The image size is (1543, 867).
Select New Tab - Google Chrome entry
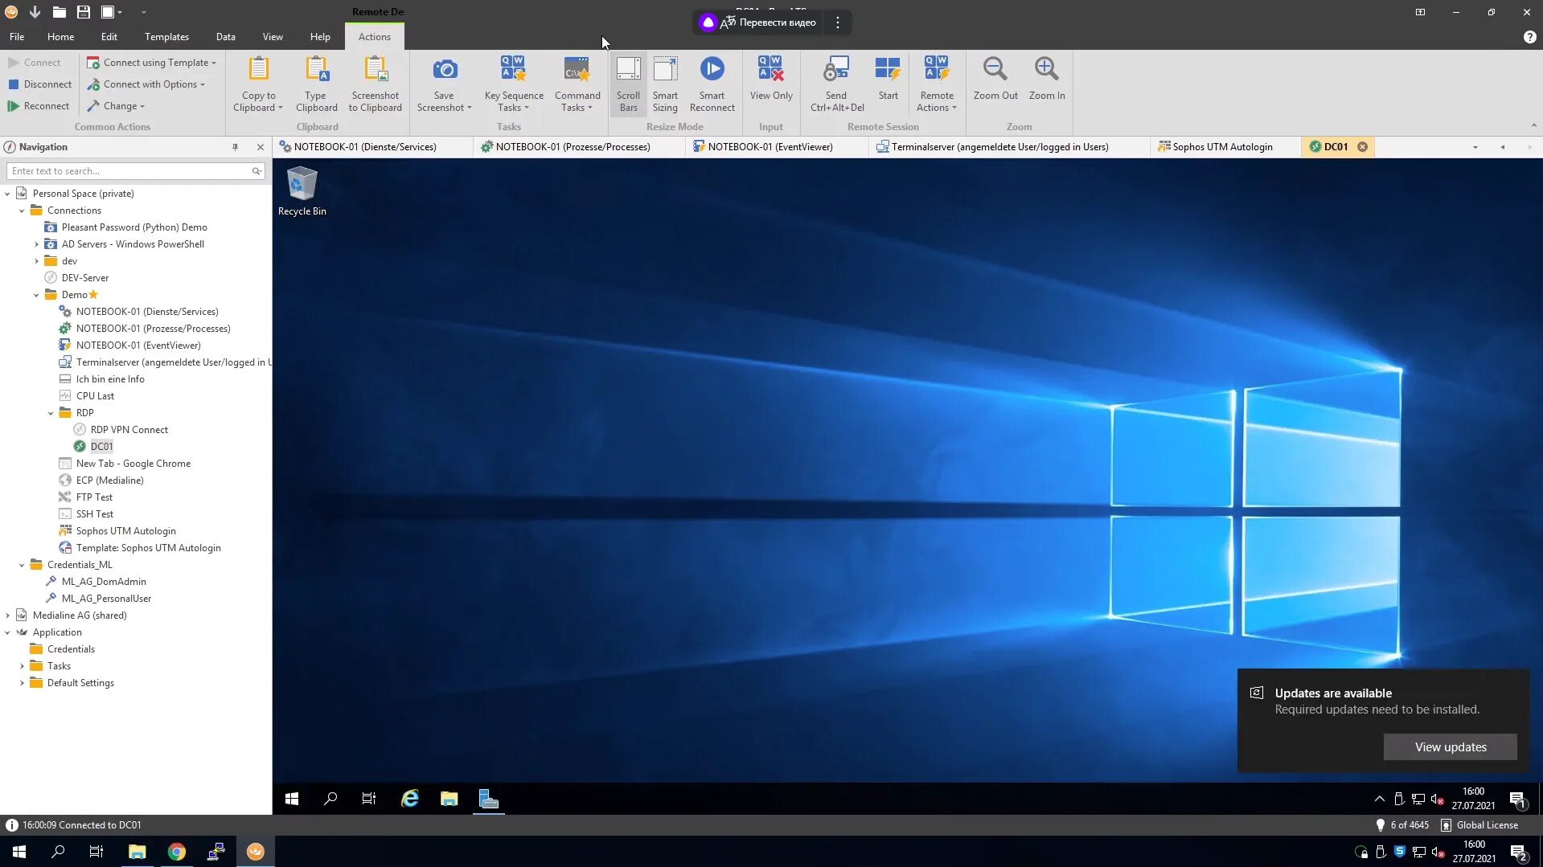pos(133,464)
